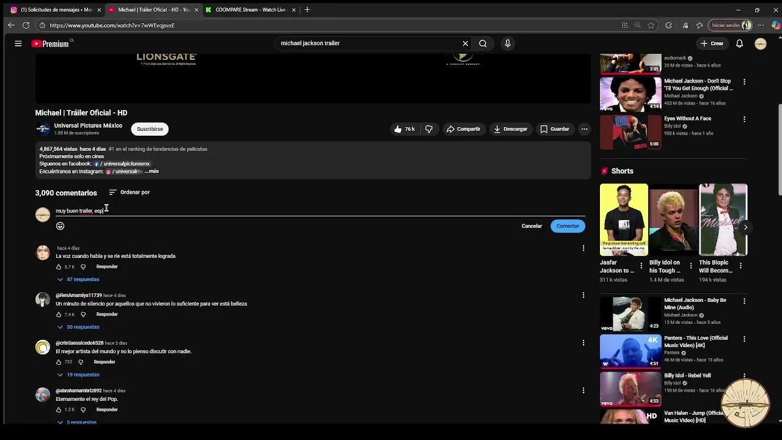This screenshot has height=440, width=782.
Task: Expand the 47 respuestas replies
Action: point(78,279)
